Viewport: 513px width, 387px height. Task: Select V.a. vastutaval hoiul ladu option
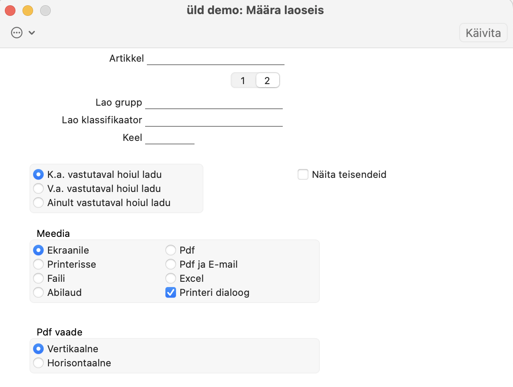pyautogui.click(x=39, y=189)
